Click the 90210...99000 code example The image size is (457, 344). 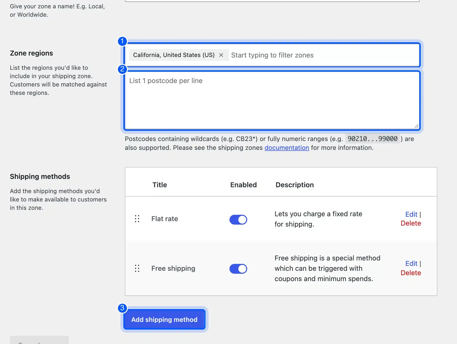372,139
